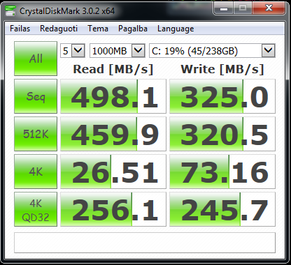Close the CrystalDiskMark window
Image resolution: width=291 pixels, height=265 pixels.
[x=269, y=8]
